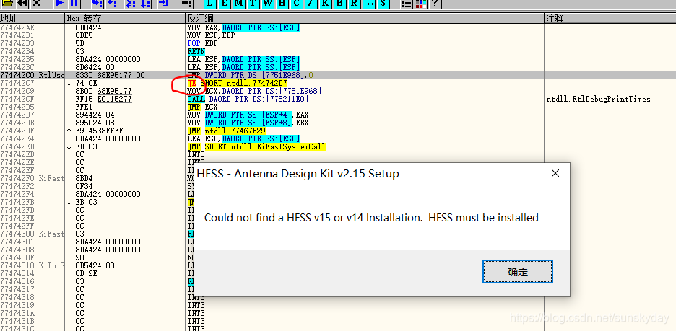Screen dimensions: 676x331
Task: Open appearance colors grid icon
Action: pos(421,4)
